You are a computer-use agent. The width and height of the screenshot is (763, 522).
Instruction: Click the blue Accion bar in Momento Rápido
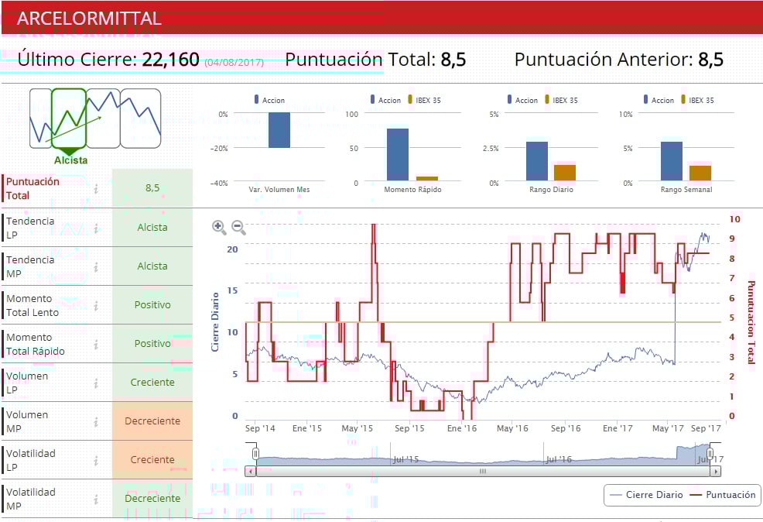click(x=398, y=154)
